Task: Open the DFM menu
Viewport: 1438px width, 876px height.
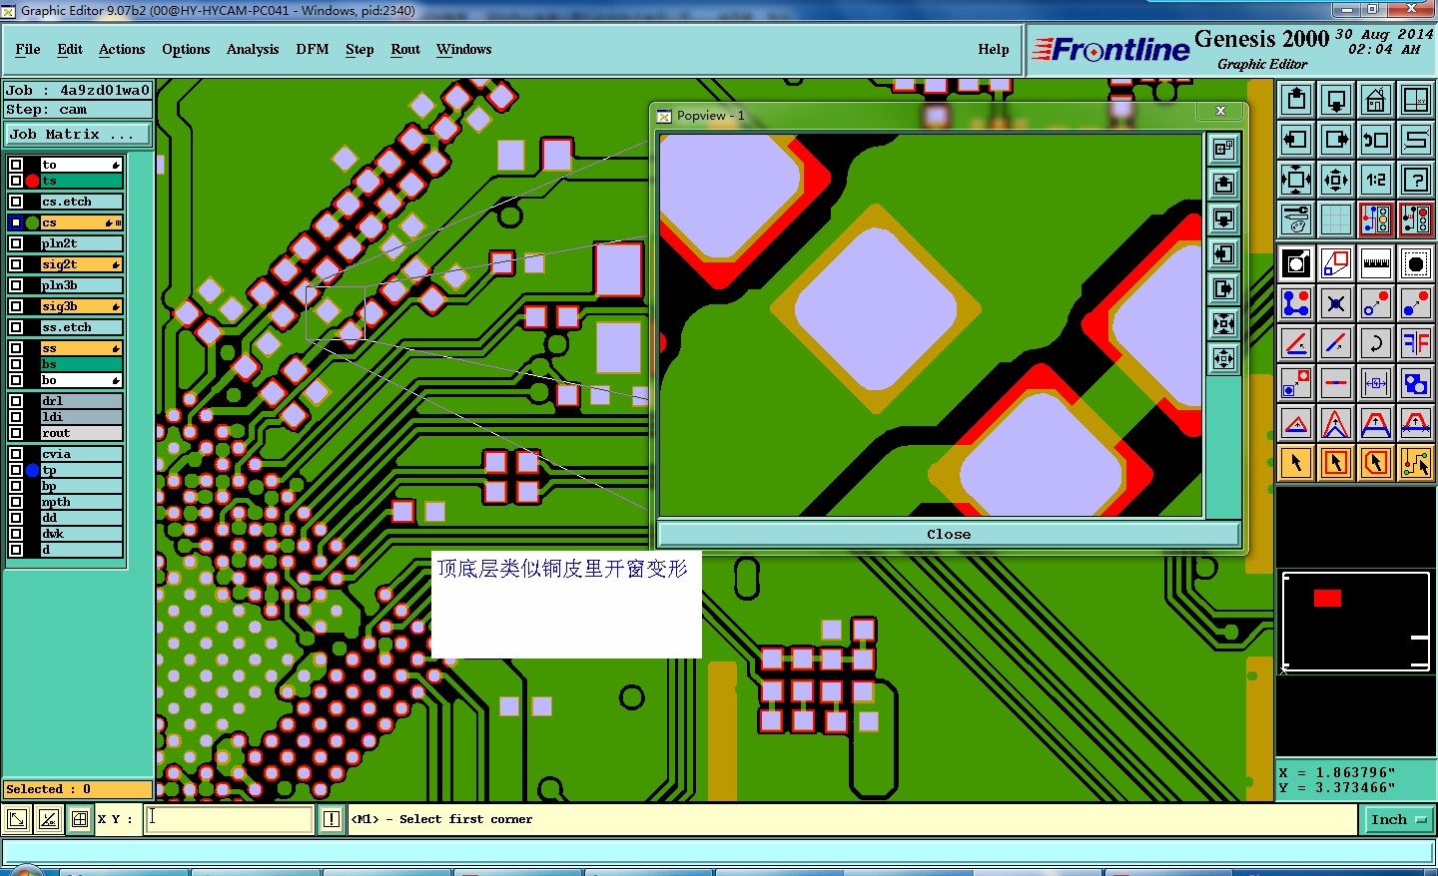Action: point(313,49)
